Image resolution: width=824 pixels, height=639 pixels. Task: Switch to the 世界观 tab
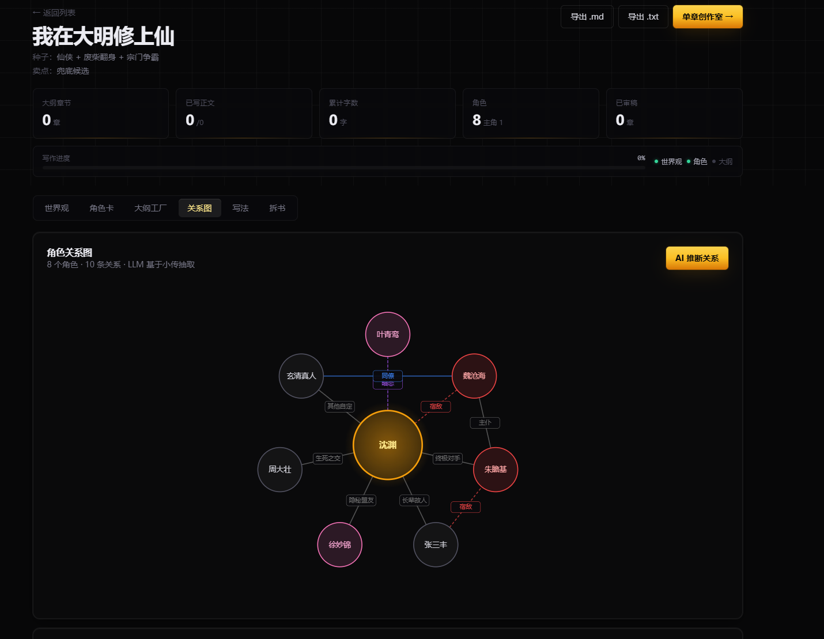point(56,208)
